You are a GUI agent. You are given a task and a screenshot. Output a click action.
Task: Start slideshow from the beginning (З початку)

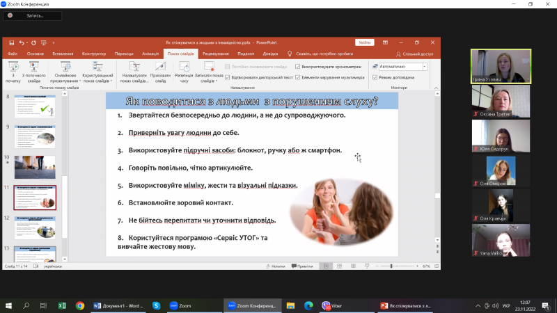[x=13, y=70]
